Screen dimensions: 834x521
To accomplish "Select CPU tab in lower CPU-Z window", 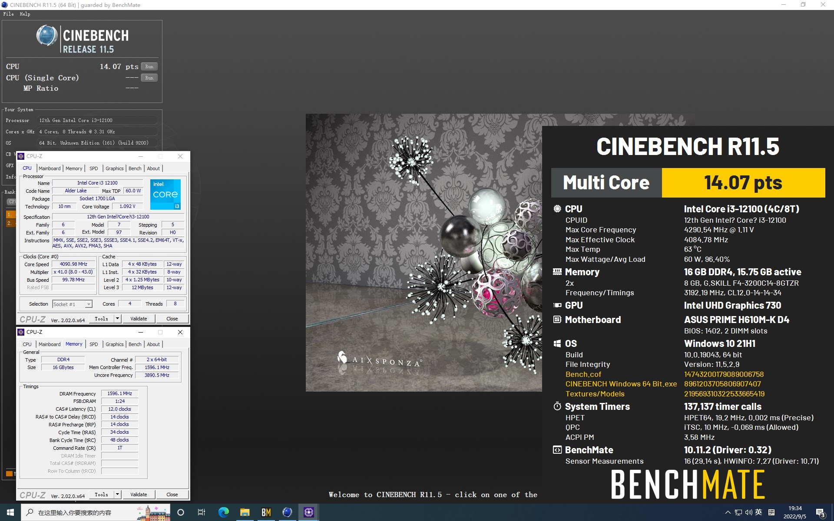I will click(27, 344).
